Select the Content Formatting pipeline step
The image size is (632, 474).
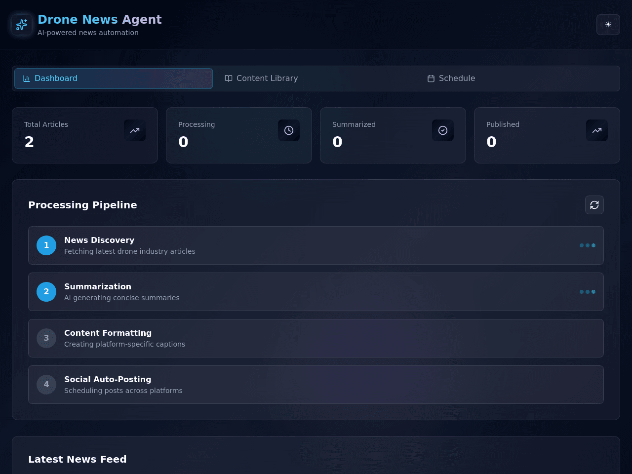(x=316, y=338)
